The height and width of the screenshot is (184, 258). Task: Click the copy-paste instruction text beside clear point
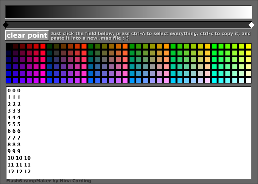click(x=150, y=36)
